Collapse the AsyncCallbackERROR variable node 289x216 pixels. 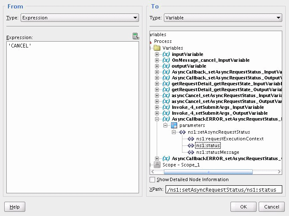pos(157,119)
